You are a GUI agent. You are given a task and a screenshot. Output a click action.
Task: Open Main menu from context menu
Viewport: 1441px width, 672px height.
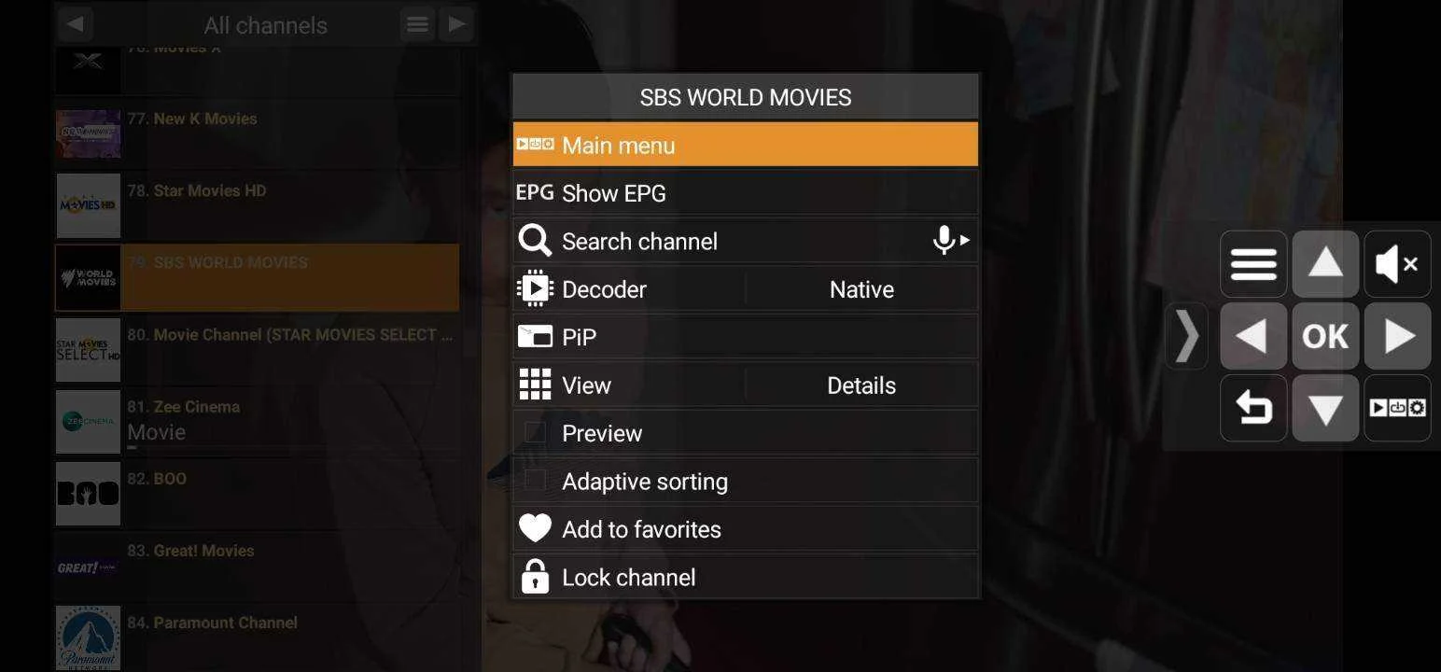coord(745,145)
